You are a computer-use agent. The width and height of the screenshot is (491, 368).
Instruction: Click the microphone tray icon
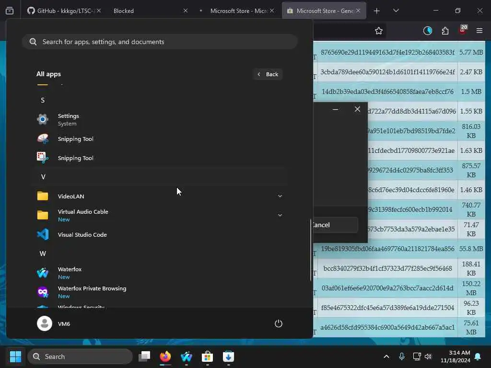coord(402,356)
